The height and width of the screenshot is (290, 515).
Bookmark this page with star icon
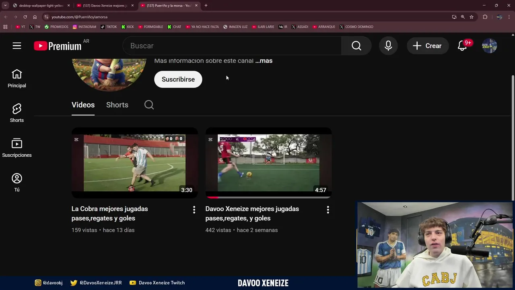472,17
